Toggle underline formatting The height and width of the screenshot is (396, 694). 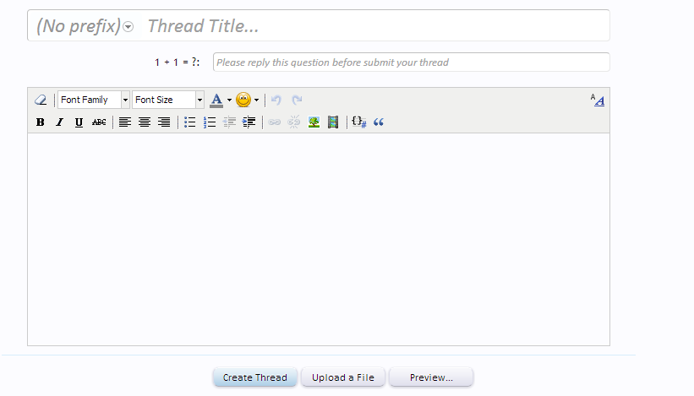coord(79,122)
